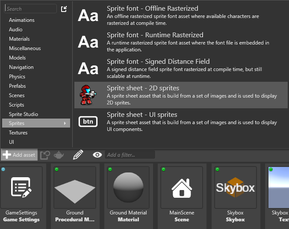Image resolution: width=289 pixels, height=229 pixels.
Task: Expand the Sprites submenu arrow
Action: click(x=65, y=123)
